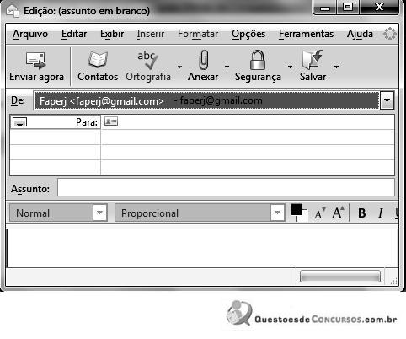The height and width of the screenshot is (339, 406).
Task: Click the Salvar save icon
Action: [313, 59]
